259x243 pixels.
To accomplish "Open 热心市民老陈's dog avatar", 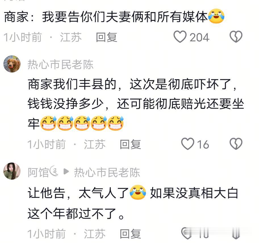I will (12, 64).
